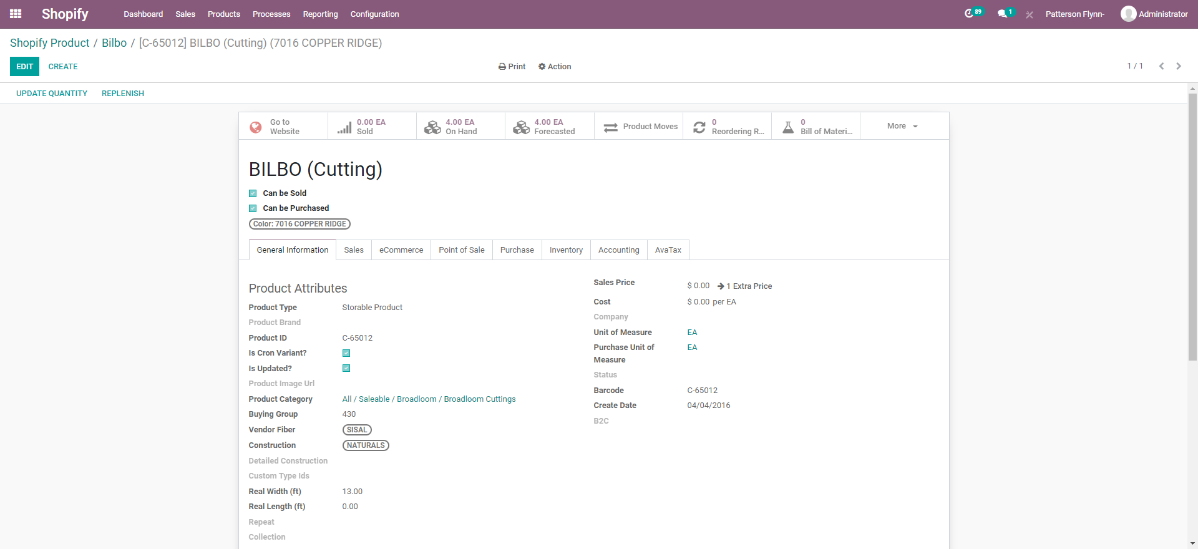Open the Patterson Flynn company switcher
1198x549 pixels.
pyautogui.click(x=1074, y=14)
